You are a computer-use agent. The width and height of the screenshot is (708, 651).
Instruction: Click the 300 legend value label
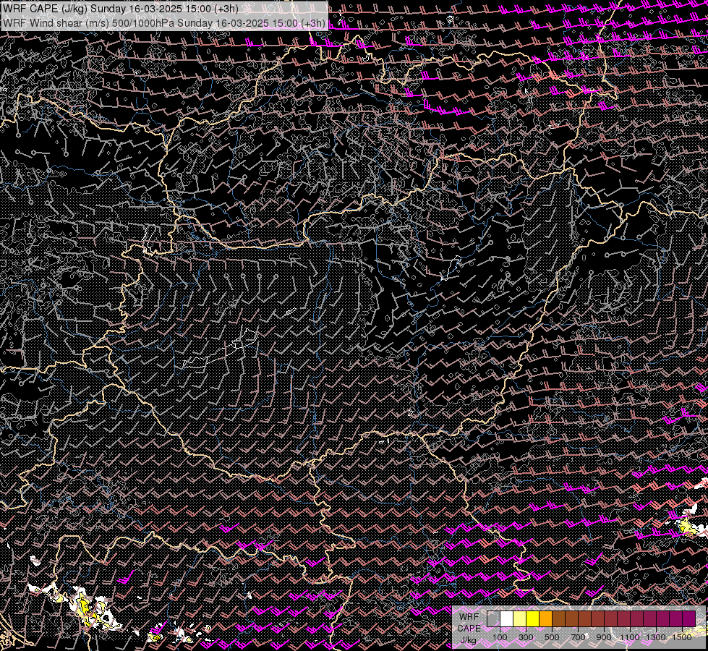(x=526, y=637)
